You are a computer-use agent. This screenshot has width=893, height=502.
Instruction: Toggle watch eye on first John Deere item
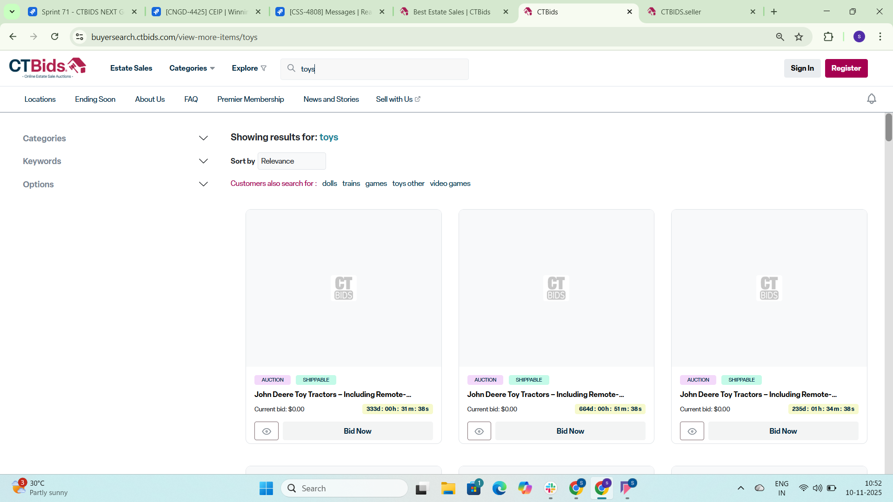click(267, 431)
